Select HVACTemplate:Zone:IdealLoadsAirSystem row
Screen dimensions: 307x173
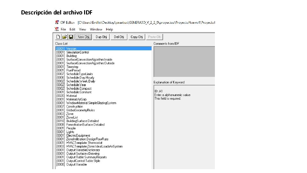pyautogui.click(x=104, y=146)
